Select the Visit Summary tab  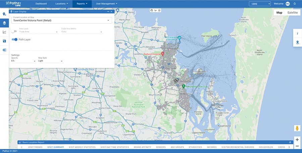click(x=56, y=147)
